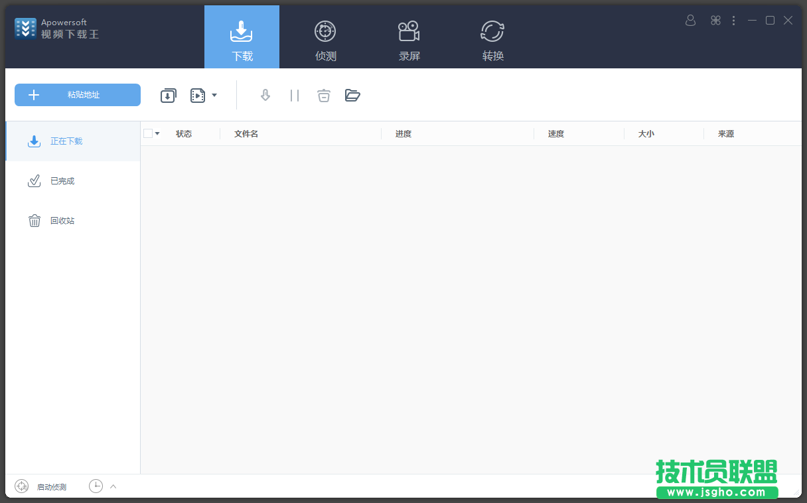The height and width of the screenshot is (503, 807).
Task: Click the start download arrow icon
Action: (265, 96)
